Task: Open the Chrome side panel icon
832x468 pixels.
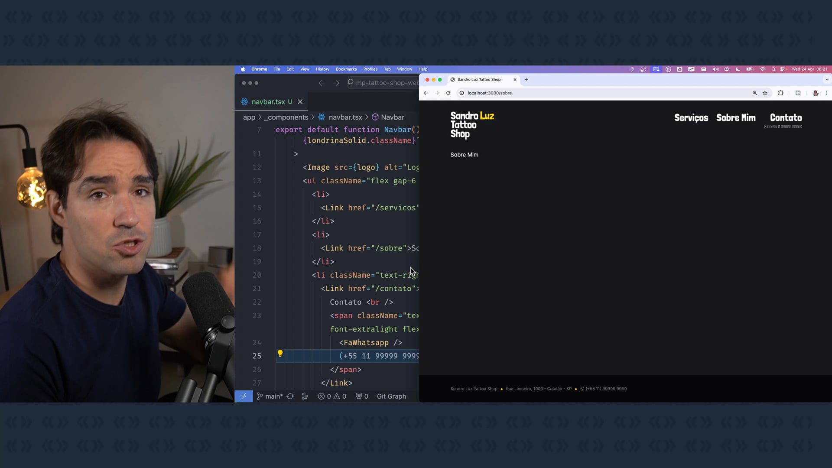Action: (798, 93)
